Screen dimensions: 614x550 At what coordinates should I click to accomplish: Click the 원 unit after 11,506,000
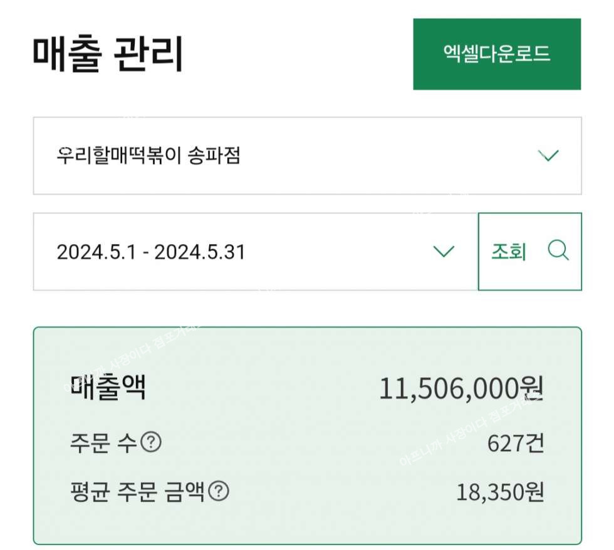[533, 389]
